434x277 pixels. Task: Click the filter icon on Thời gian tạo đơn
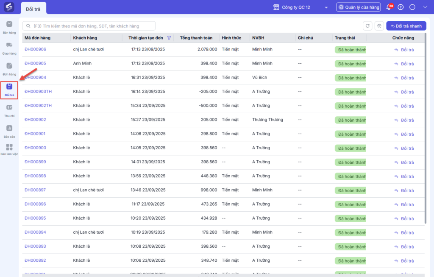tap(169, 38)
